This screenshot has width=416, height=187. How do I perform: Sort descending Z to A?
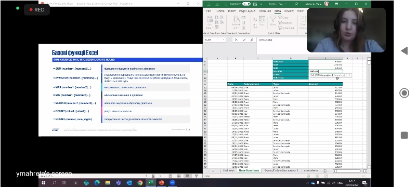[255, 26]
